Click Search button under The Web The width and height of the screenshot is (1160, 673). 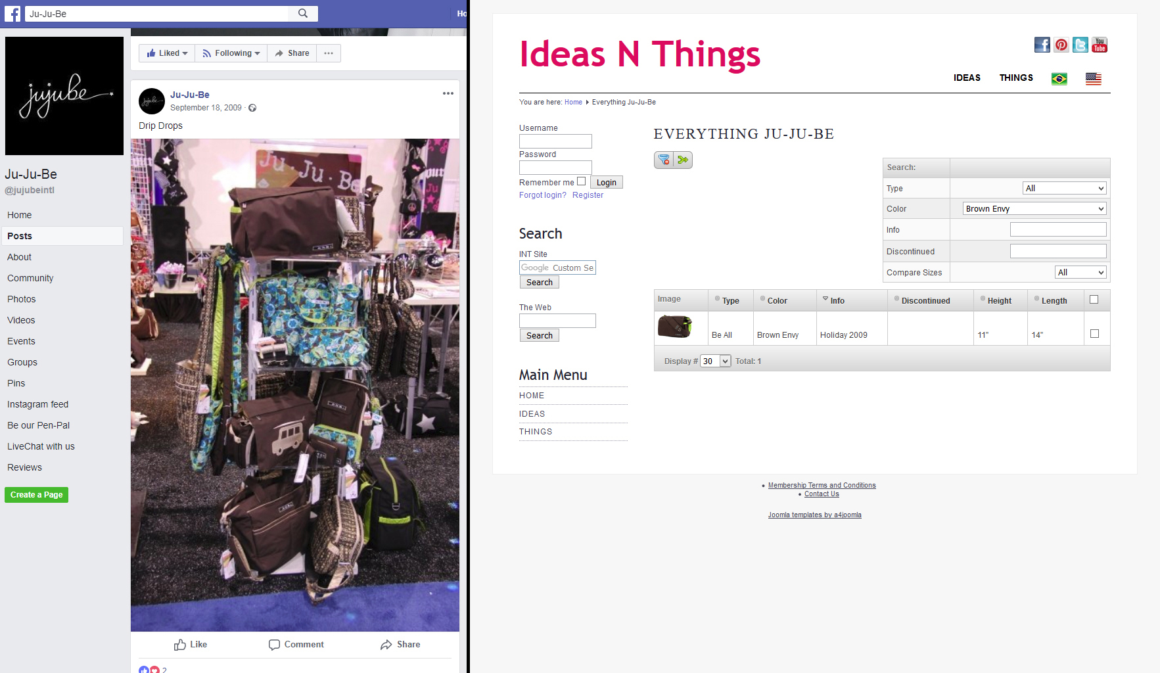click(540, 335)
